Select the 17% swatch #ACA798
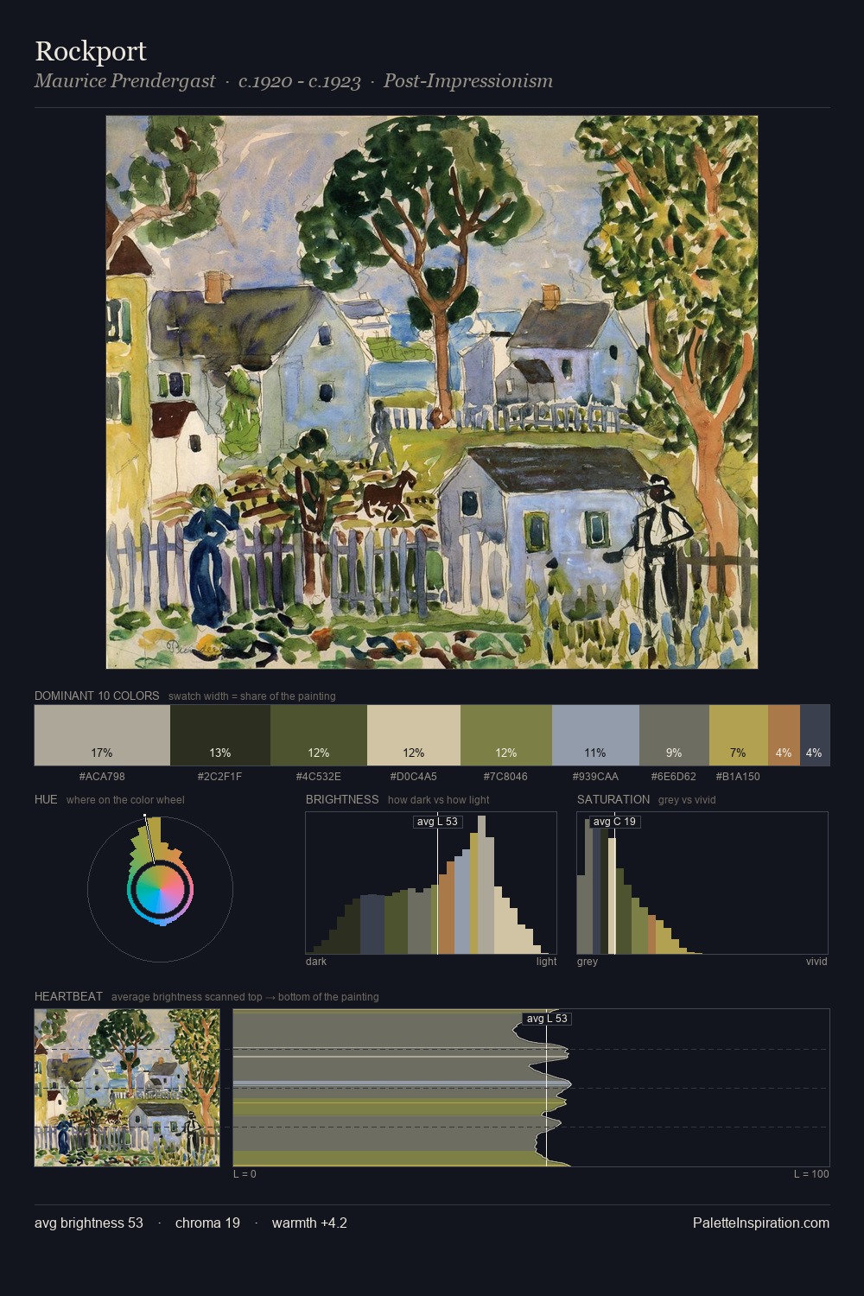Viewport: 864px width, 1296px height. point(102,735)
